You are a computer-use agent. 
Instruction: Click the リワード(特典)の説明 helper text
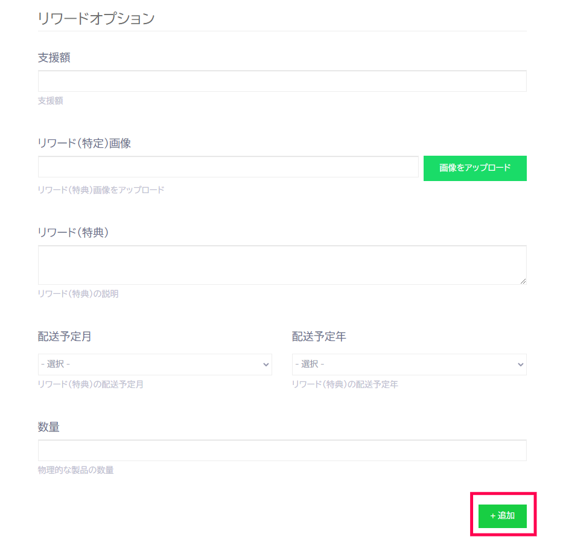[78, 294]
